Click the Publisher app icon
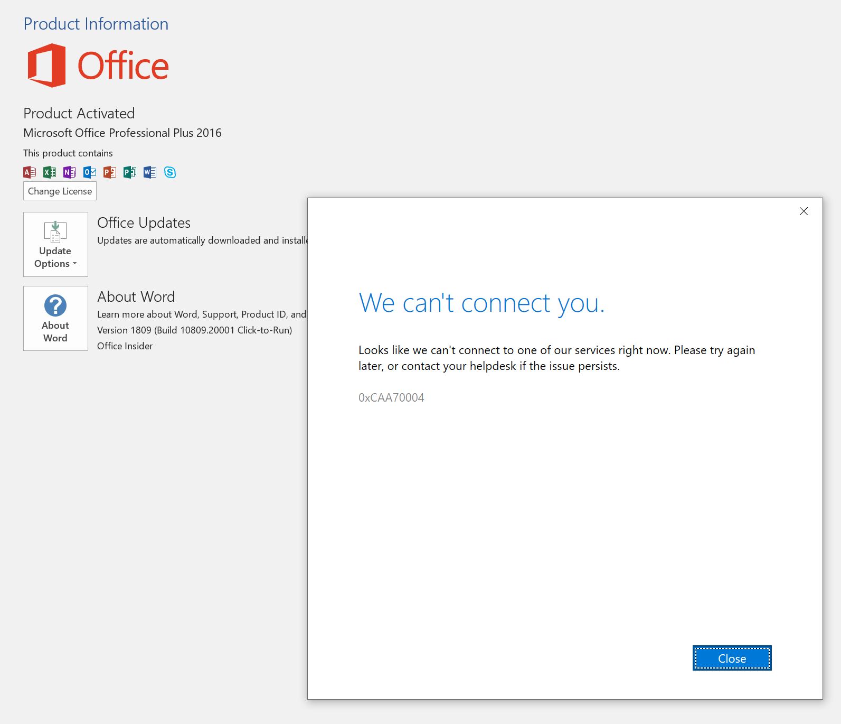Image resolution: width=841 pixels, height=724 pixels. [x=130, y=172]
